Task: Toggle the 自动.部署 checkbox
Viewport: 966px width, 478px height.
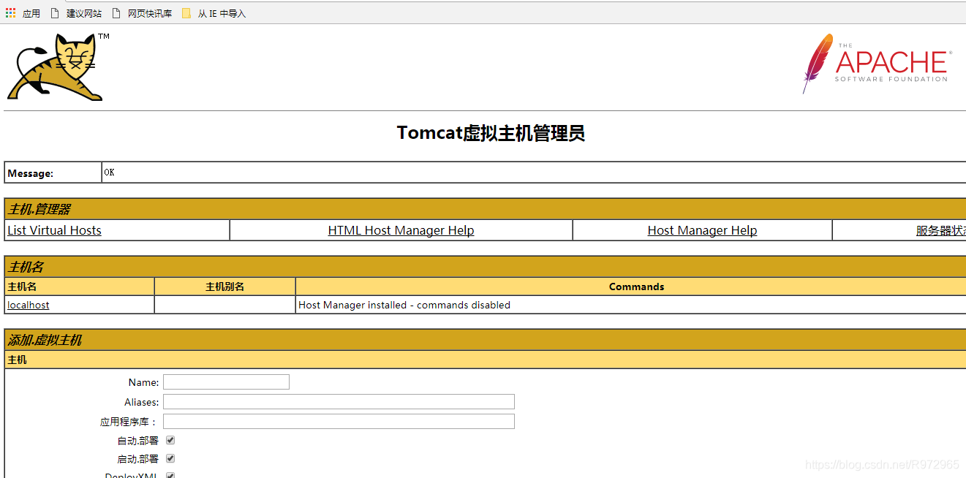Action: (x=170, y=440)
